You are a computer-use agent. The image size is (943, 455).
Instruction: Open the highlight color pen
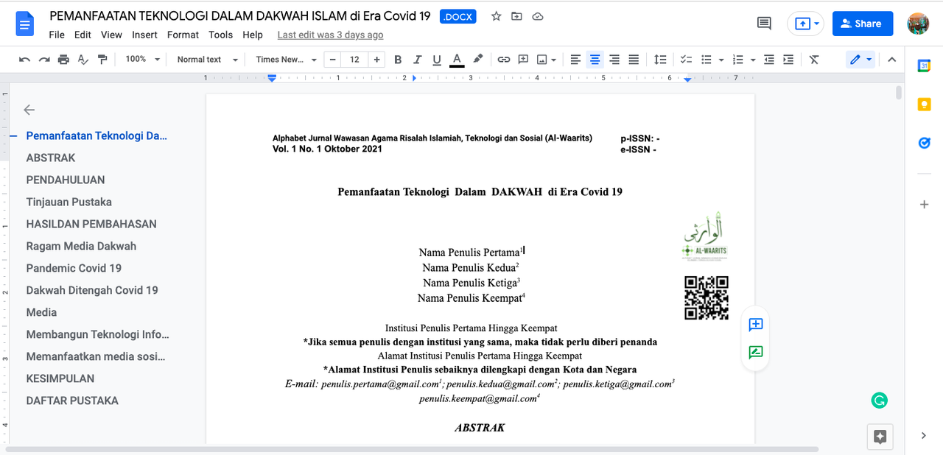(477, 60)
